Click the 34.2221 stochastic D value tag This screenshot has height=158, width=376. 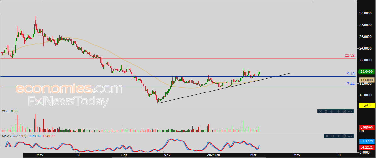[367, 147]
